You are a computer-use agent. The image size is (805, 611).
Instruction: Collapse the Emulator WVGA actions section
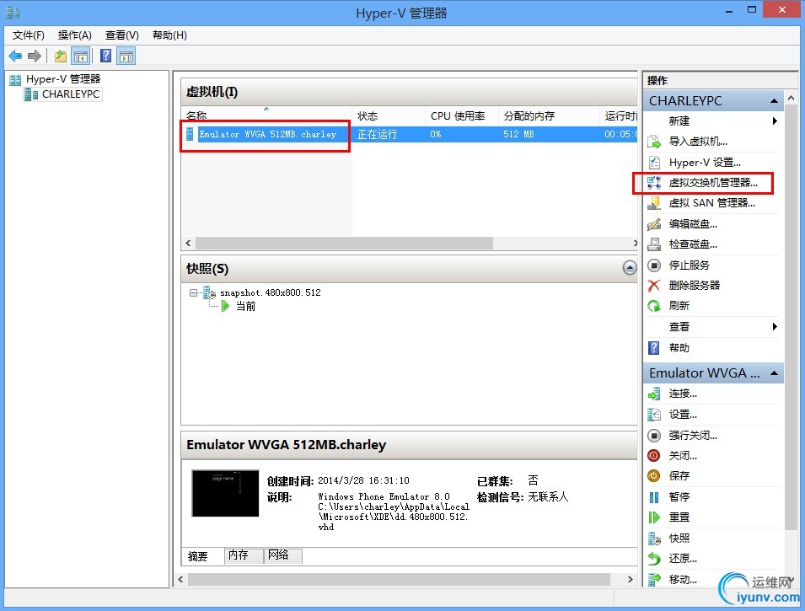(774, 373)
